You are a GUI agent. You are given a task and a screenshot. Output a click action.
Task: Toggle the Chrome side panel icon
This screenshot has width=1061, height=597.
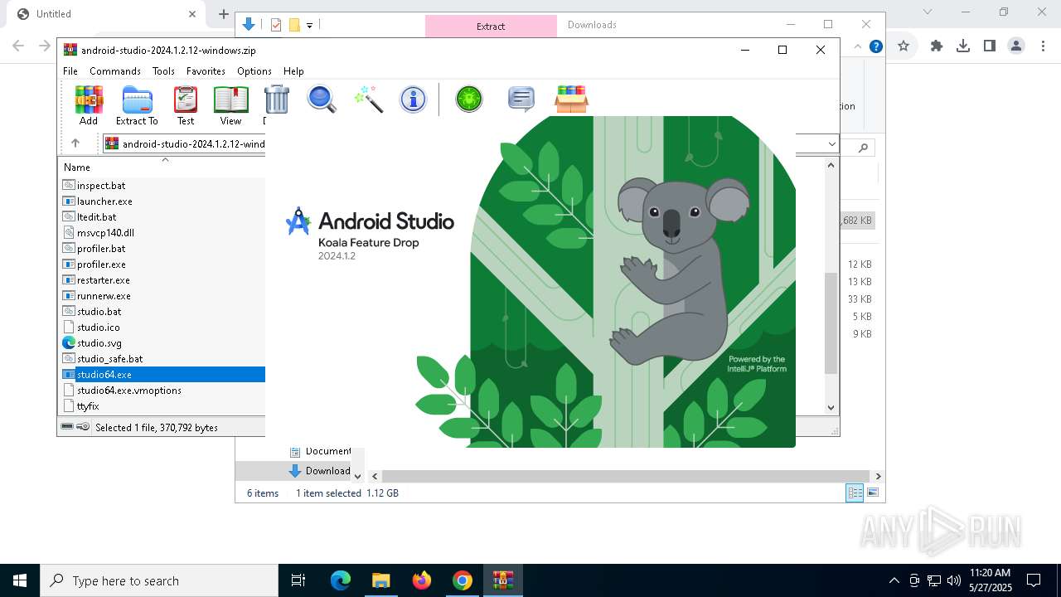[x=990, y=46]
